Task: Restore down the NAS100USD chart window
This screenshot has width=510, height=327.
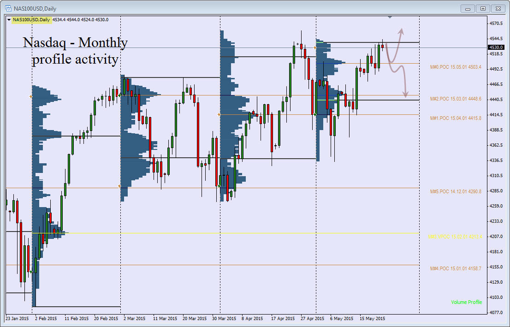Action: (x=483, y=8)
